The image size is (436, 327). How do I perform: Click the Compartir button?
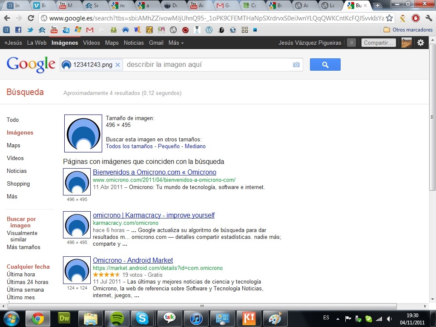coord(378,43)
